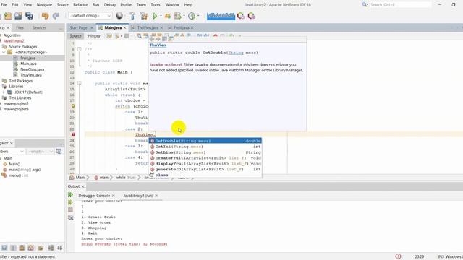This screenshot has width=463, height=260.
Task: Click the settings icon in Output sidebar
Action: pos(70,217)
